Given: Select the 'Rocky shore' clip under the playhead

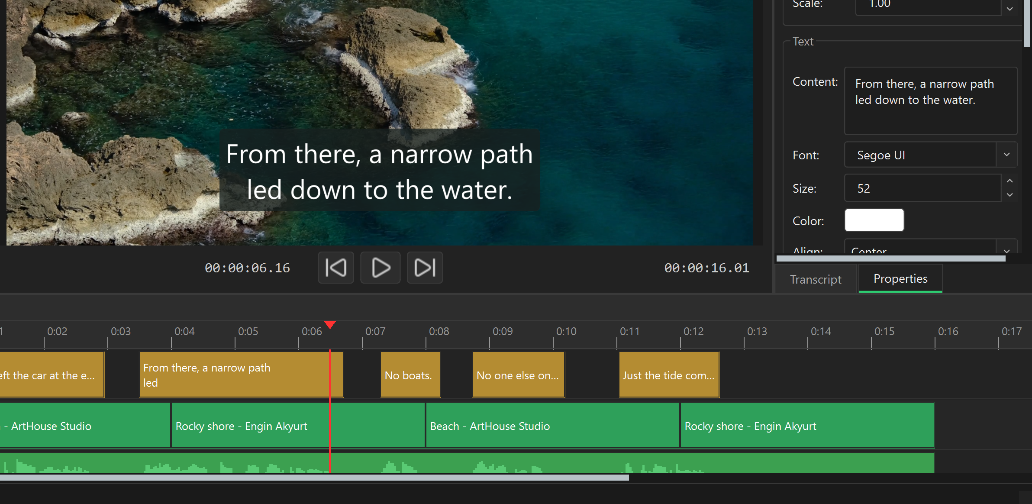Looking at the screenshot, I should [298, 425].
